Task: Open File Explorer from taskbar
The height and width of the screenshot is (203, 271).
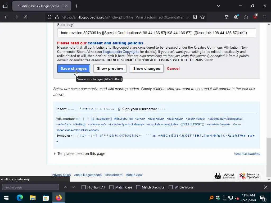Action: (x=33, y=198)
